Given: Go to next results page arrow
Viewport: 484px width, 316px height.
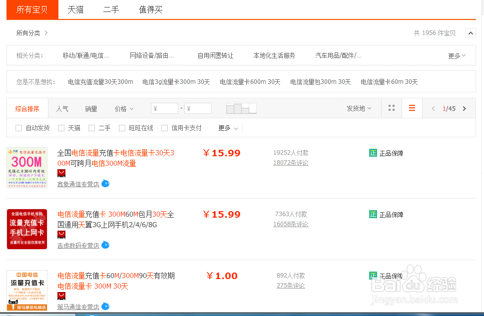Looking at the screenshot, I should 464,108.
